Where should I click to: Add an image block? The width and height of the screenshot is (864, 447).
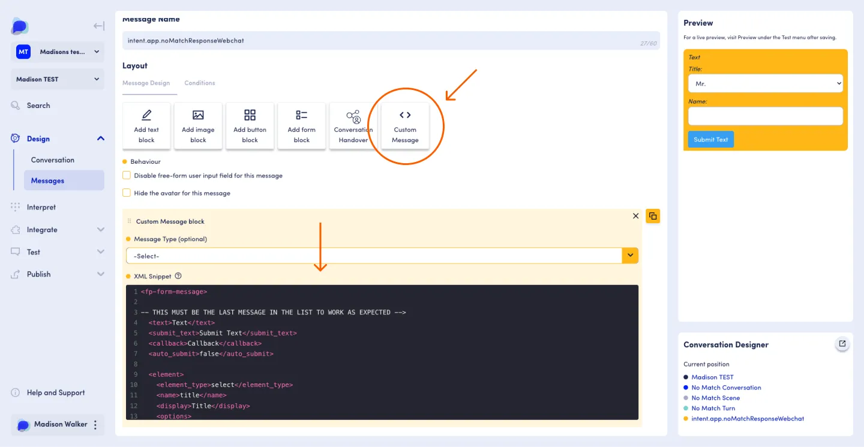point(198,126)
